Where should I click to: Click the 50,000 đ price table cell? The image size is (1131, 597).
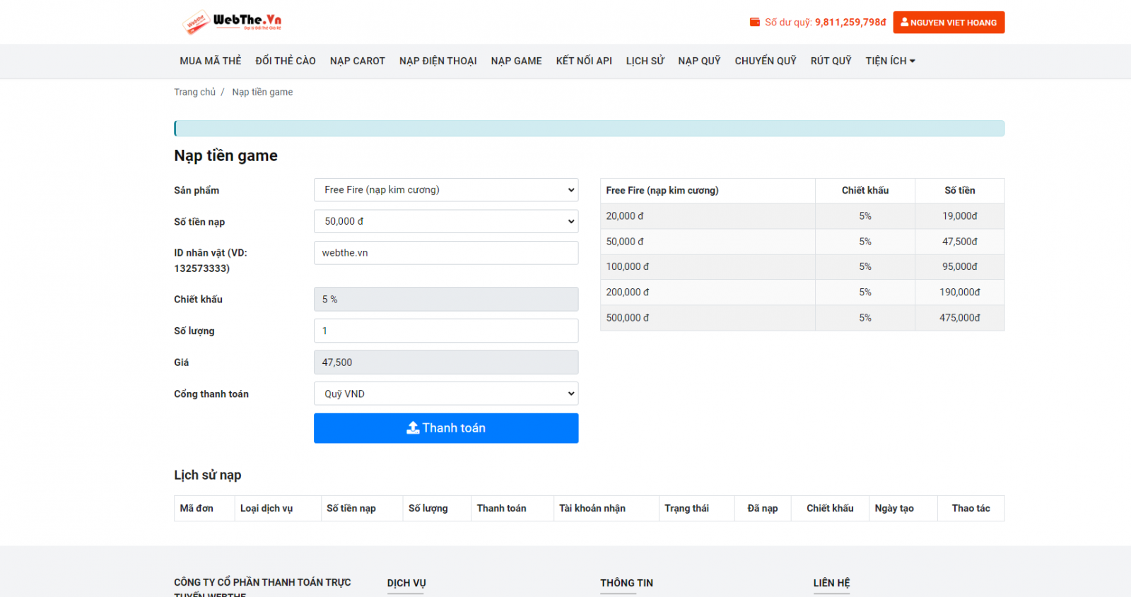coord(708,242)
